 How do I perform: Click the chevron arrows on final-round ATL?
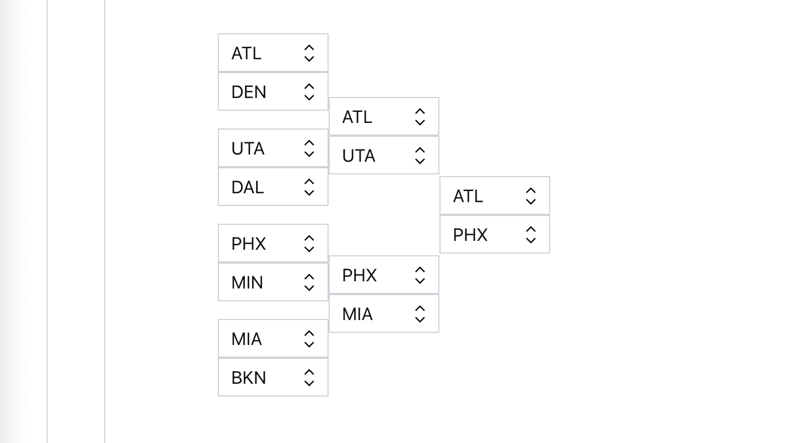click(530, 196)
